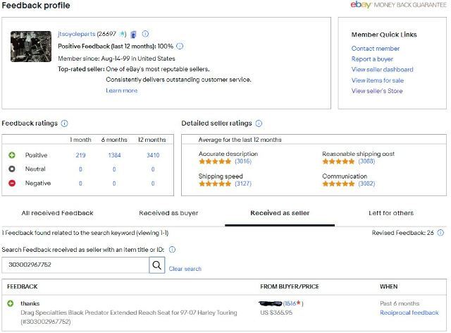Click the eBay logo at top

(362, 6)
